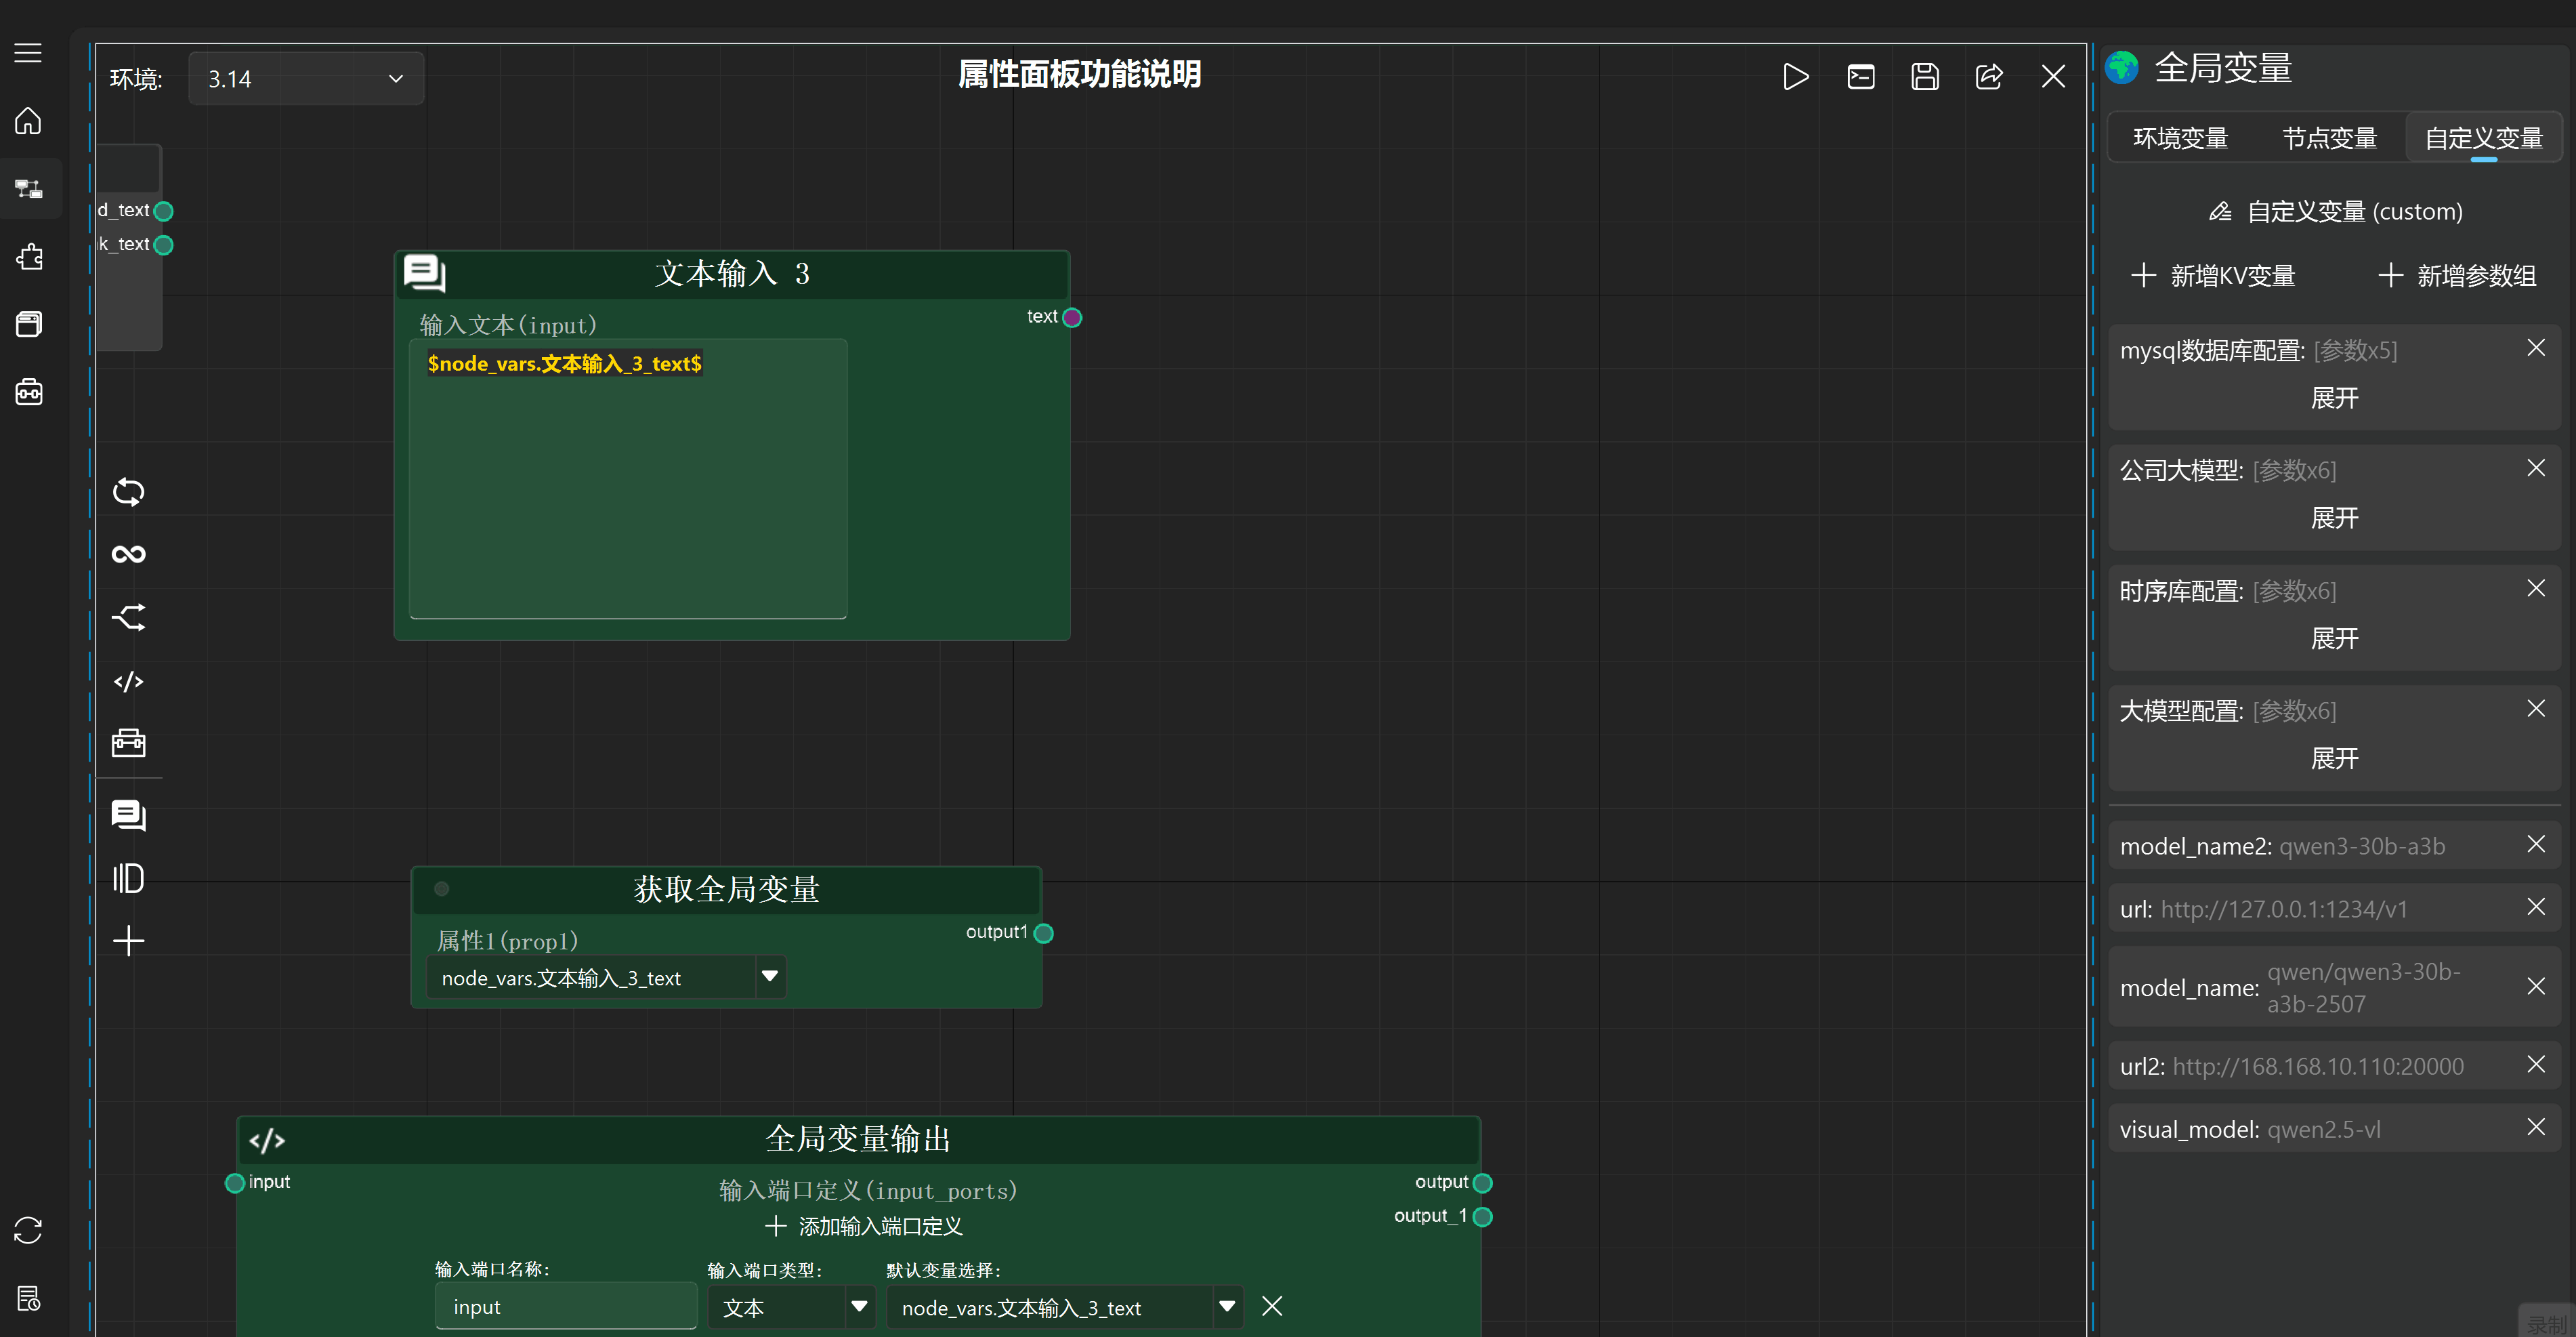2576x1337 pixels.
Task: Click 新增参数组 button
Action: [x=2457, y=275]
